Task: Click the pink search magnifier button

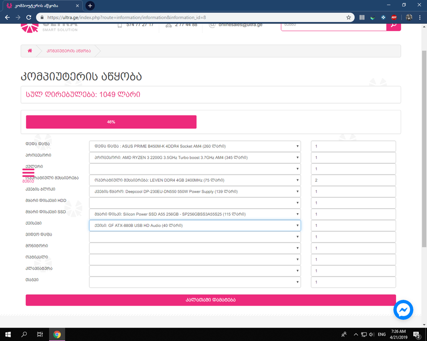Action: [394, 25]
